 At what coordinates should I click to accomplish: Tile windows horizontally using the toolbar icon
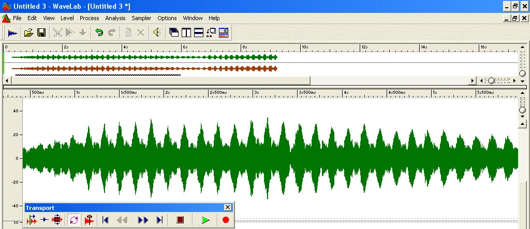click(198, 32)
